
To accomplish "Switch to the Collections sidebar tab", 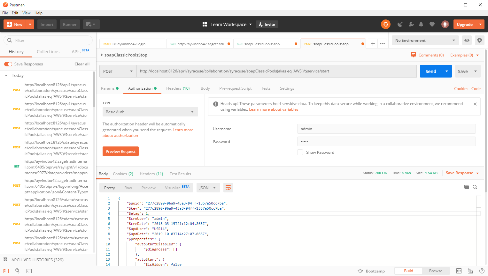I will [x=48, y=52].
